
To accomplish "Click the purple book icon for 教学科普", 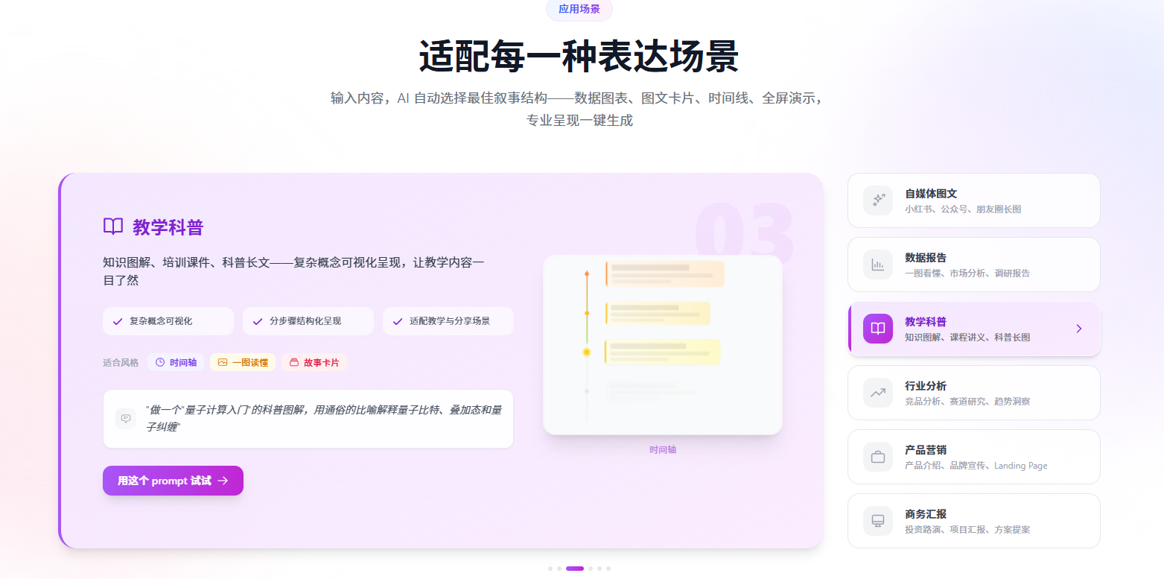I will [878, 329].
